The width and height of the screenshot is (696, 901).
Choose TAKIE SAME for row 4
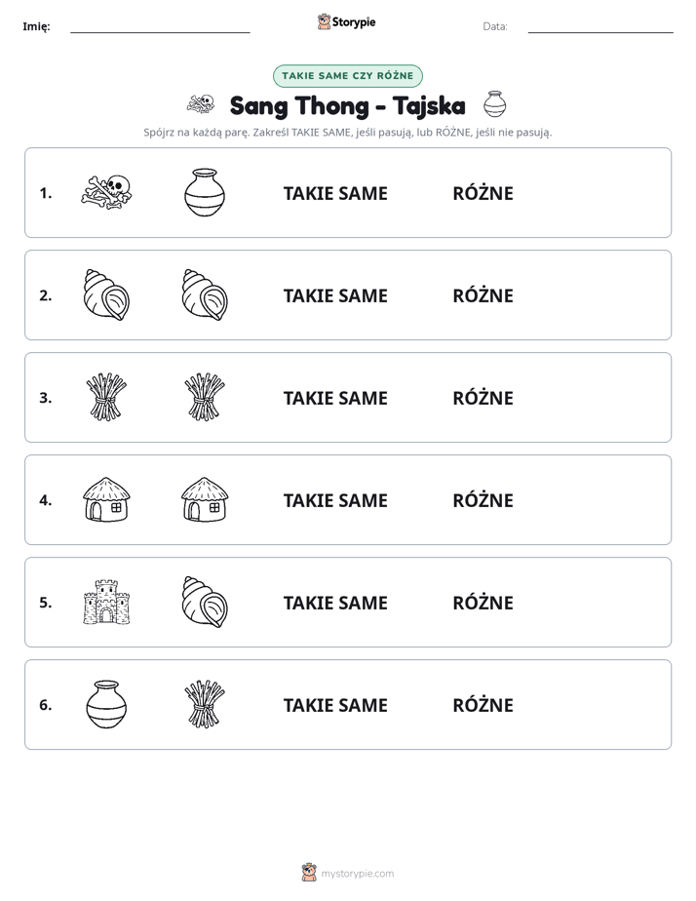[x=335, y=500]
